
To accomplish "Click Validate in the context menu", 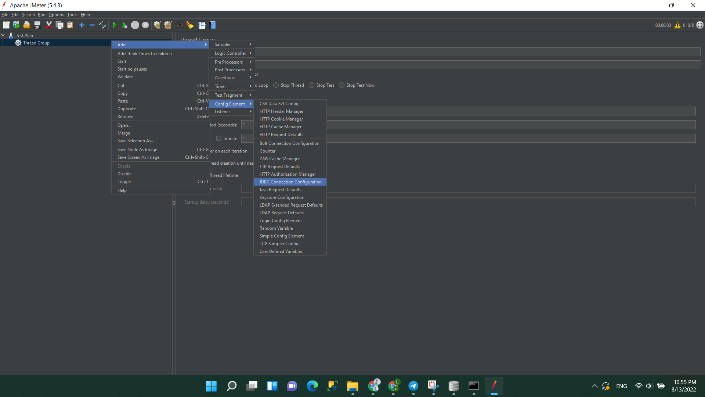I will point(160,76).
